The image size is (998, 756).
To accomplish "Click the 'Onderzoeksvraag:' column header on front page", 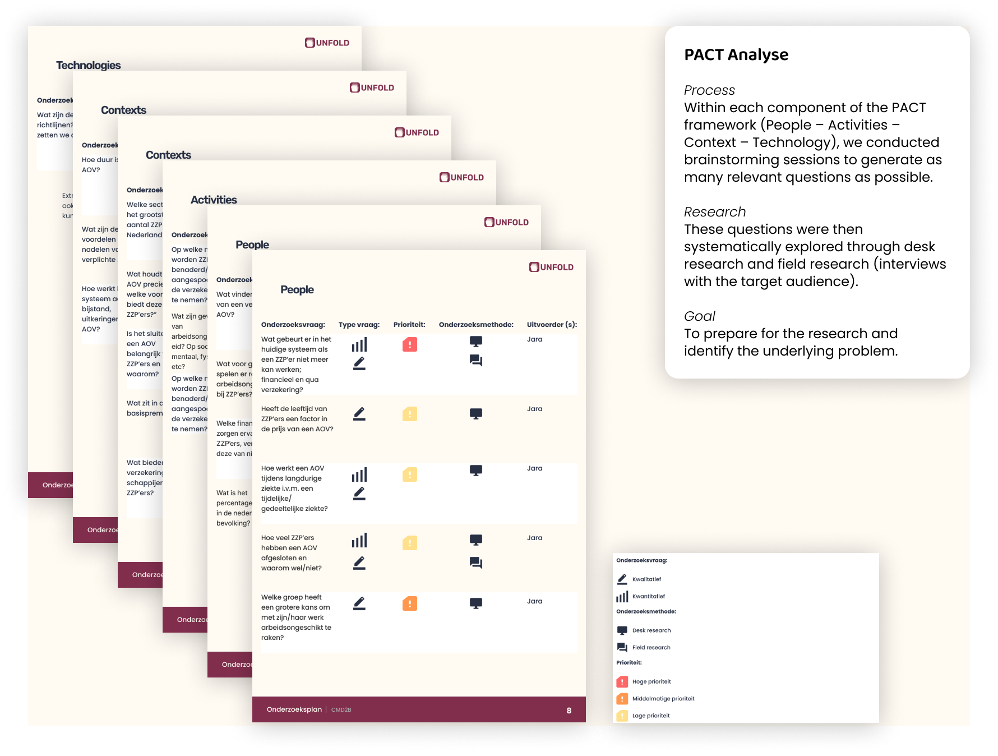I will [x=293, y=324].
